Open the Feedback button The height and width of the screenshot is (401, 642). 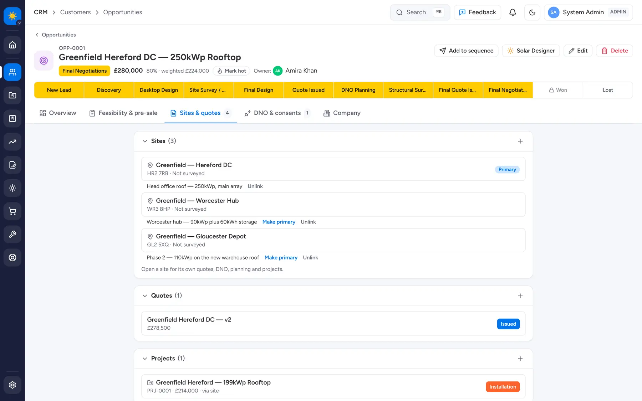coord(477,12)
